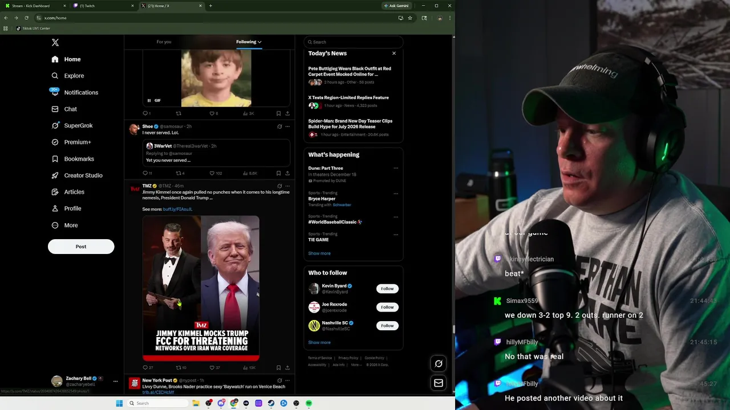Open the Windows Start menu

point(119,403)
